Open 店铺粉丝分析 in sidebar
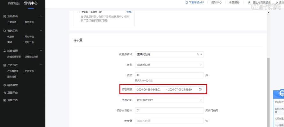The image size is (284, 127). tap(32, 57)
